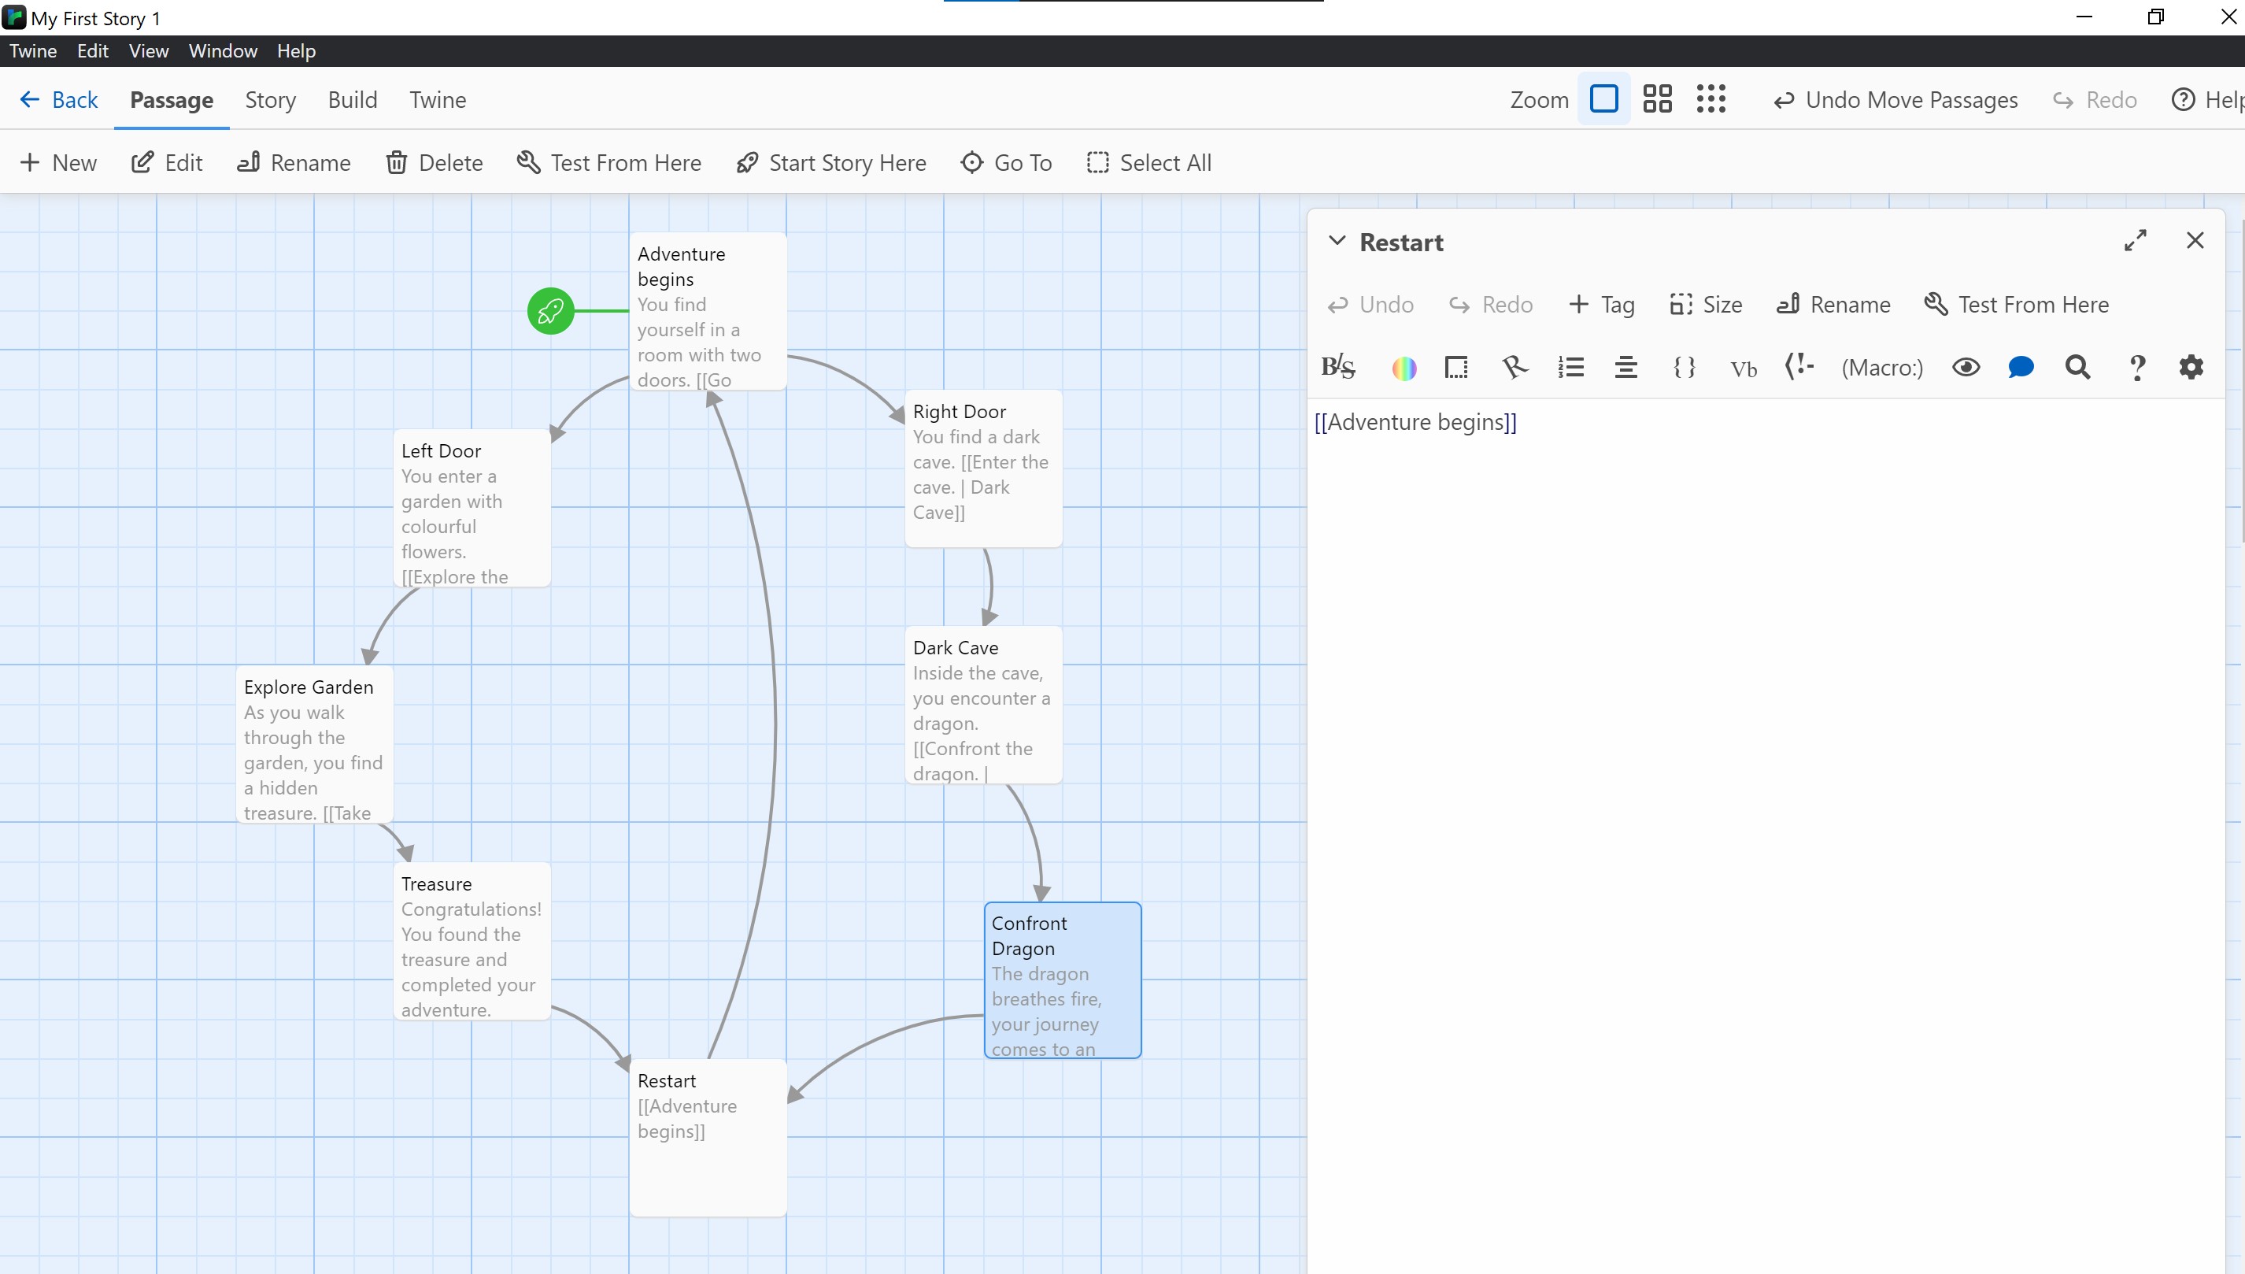The image size is (2245, 1274).
Task: Click Rename in the passage toolbar
Action: coord(294,163)
